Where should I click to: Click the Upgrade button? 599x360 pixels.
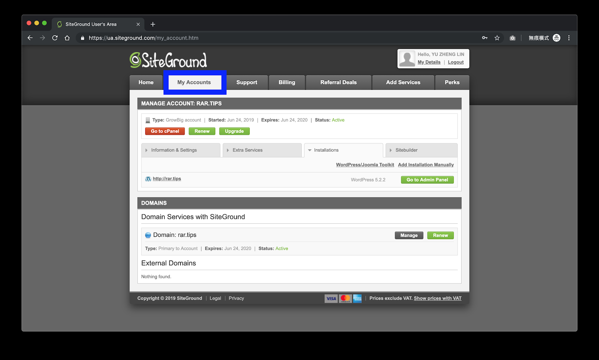(x=234, y=131)
